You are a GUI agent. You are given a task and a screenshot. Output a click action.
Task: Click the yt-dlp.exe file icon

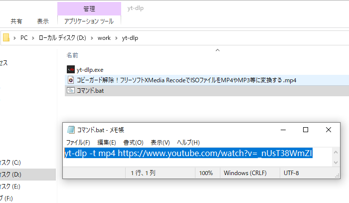[71, 69]
